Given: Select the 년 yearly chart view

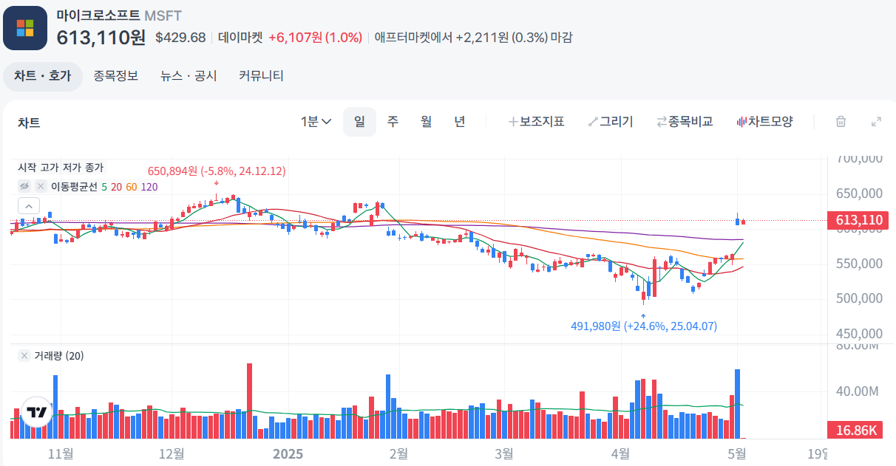Looking at the screenshot, I should [x=459, y=121].
